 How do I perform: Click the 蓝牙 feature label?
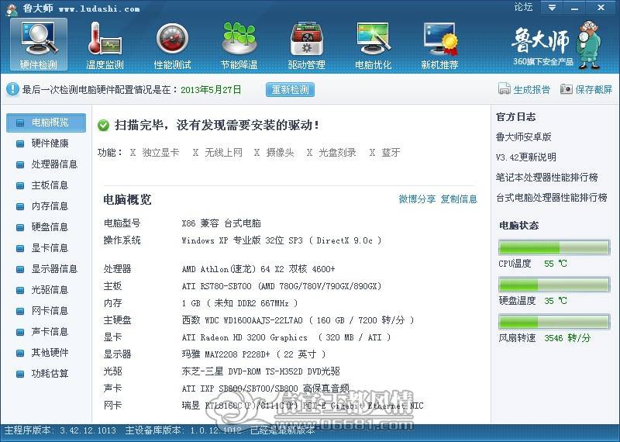(391, 153)
